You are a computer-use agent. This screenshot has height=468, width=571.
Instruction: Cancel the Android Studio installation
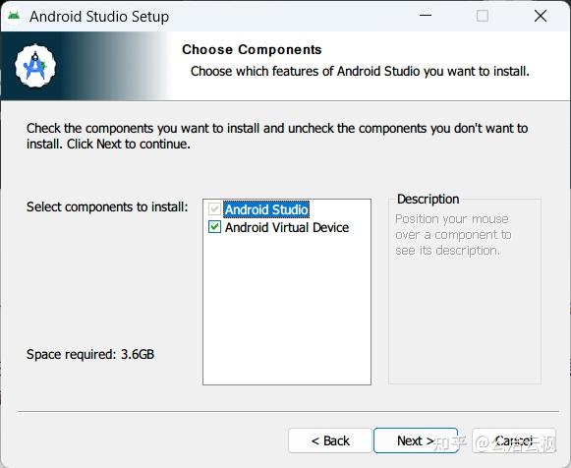[x=514, y=440]
